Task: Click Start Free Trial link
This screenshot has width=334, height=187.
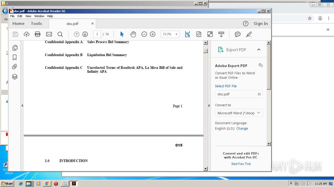Action: tap(241, 164)
